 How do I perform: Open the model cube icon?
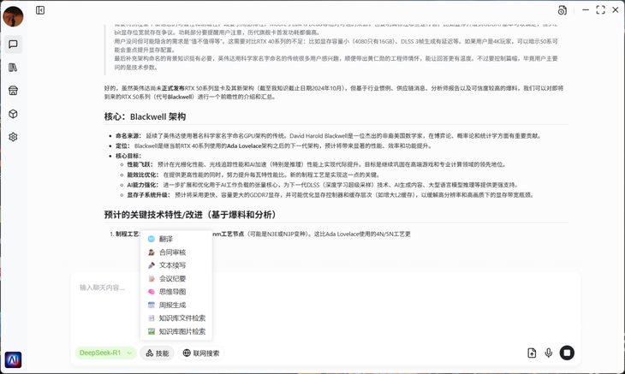click(x=13, y=114)
